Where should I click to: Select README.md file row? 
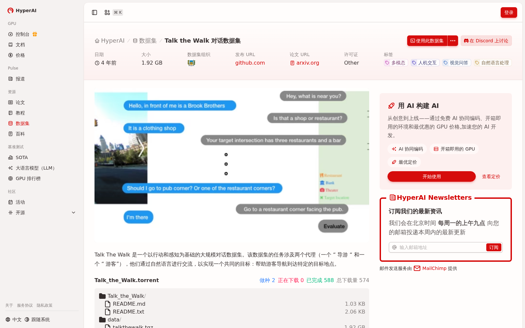(232, 304)
